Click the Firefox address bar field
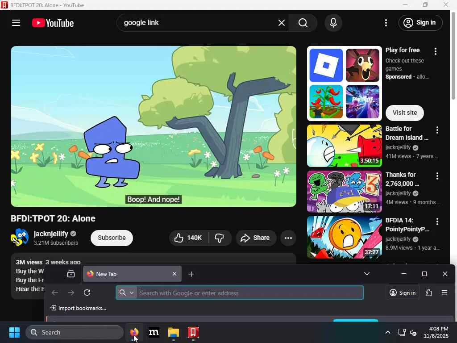 coord(240,293)
